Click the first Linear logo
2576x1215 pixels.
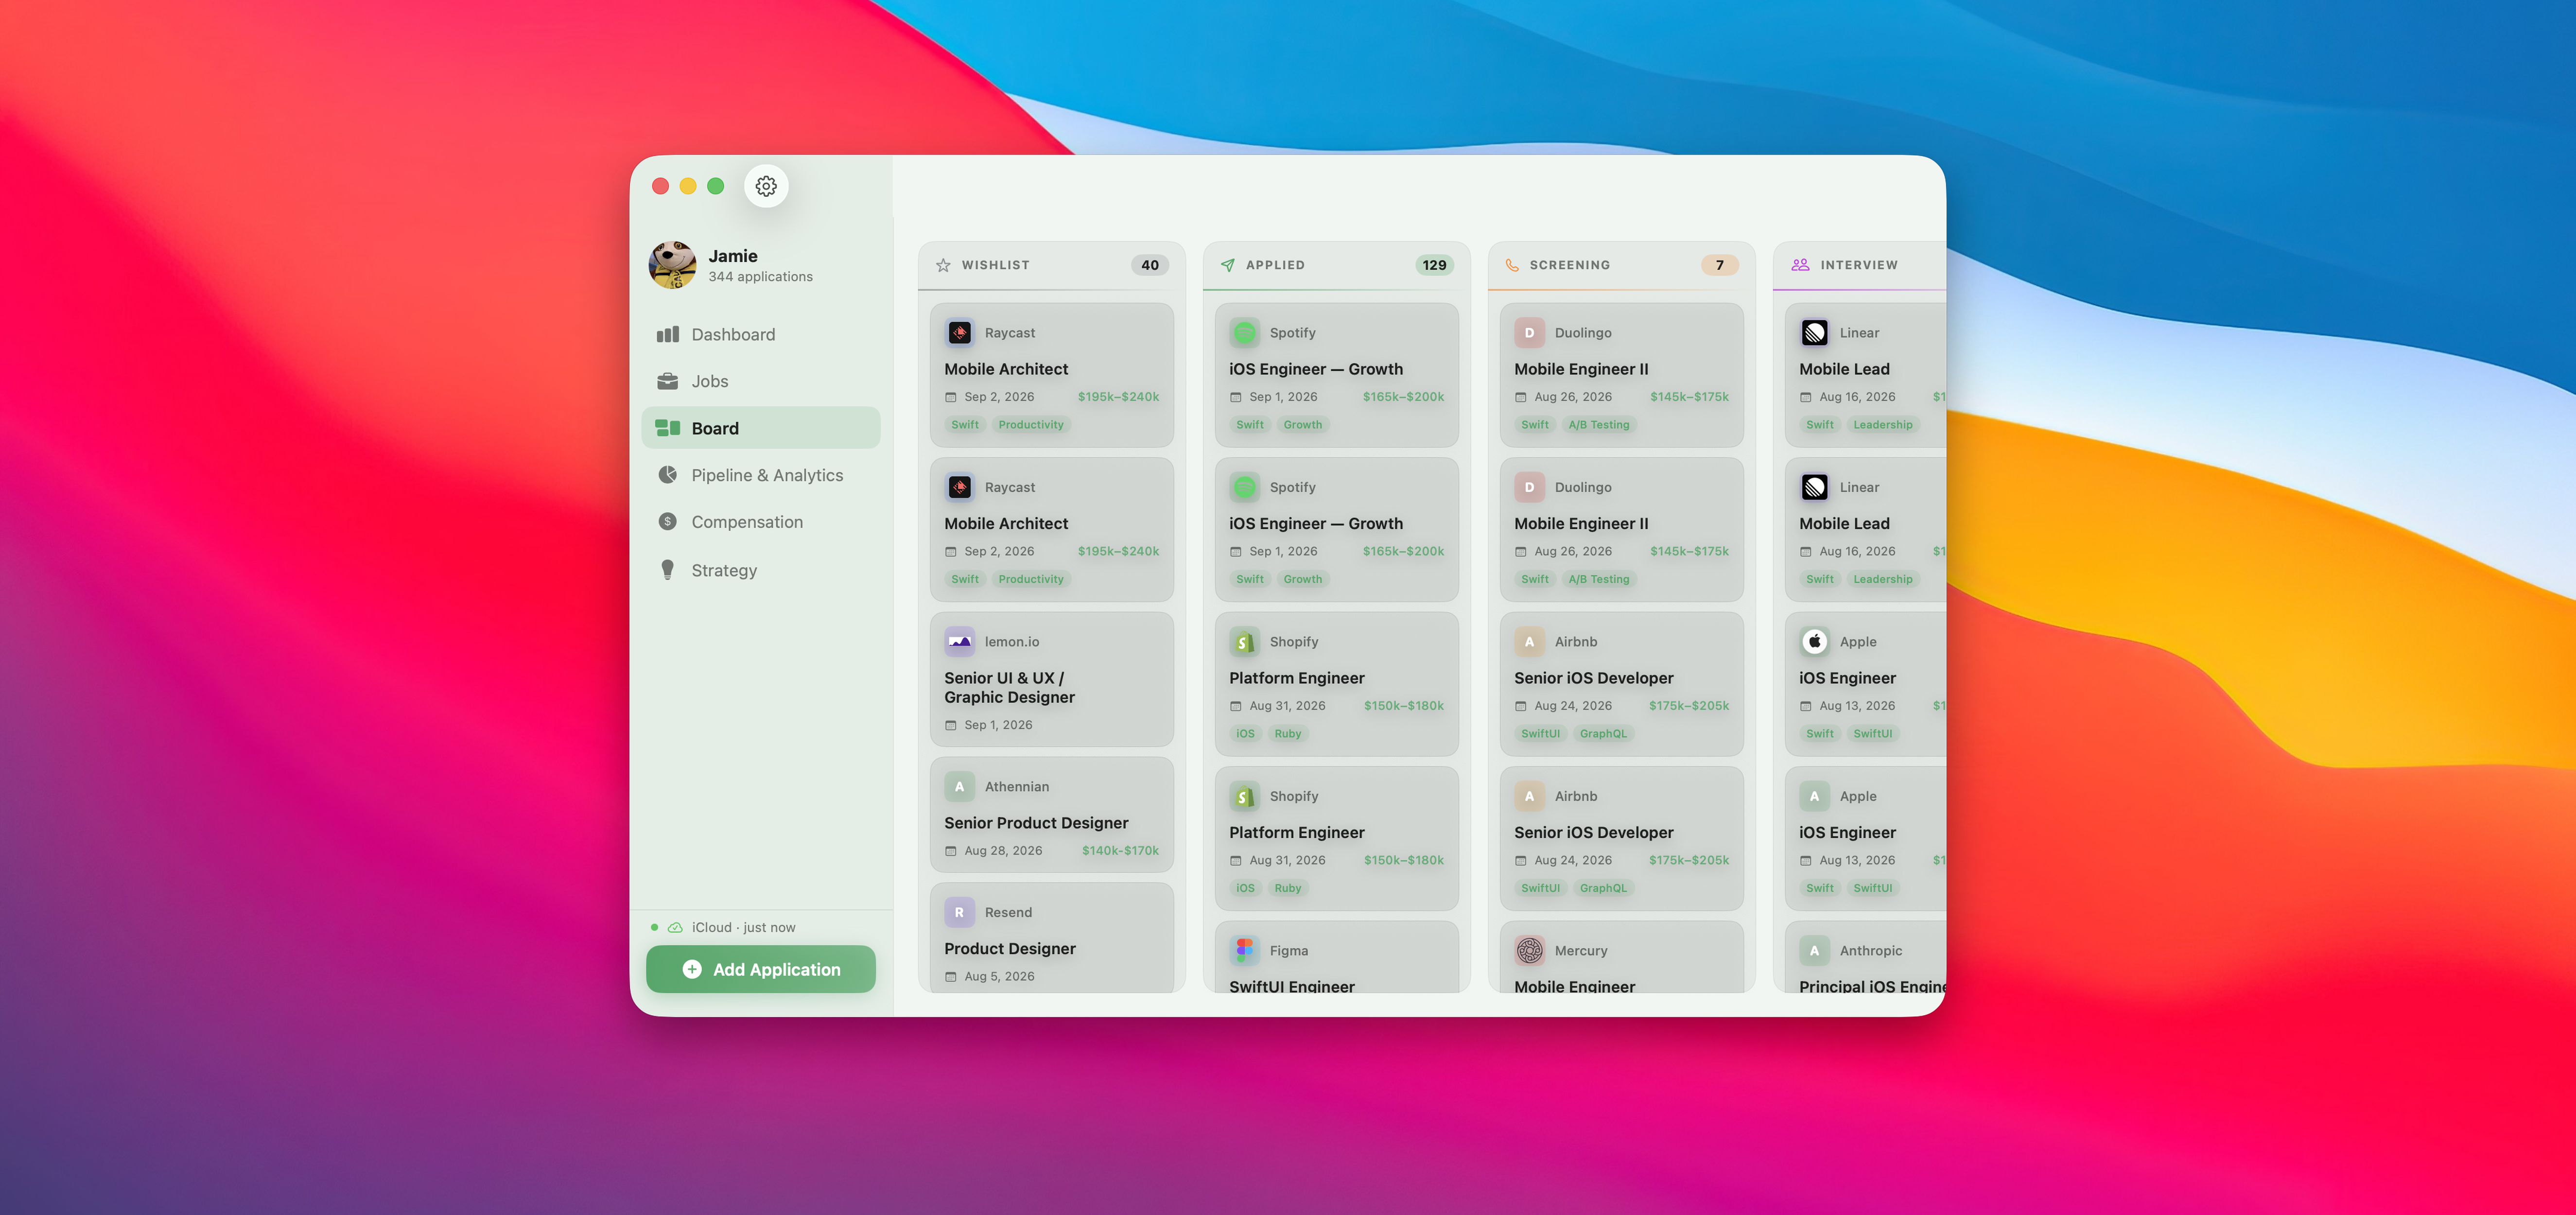coord(1815,333)
